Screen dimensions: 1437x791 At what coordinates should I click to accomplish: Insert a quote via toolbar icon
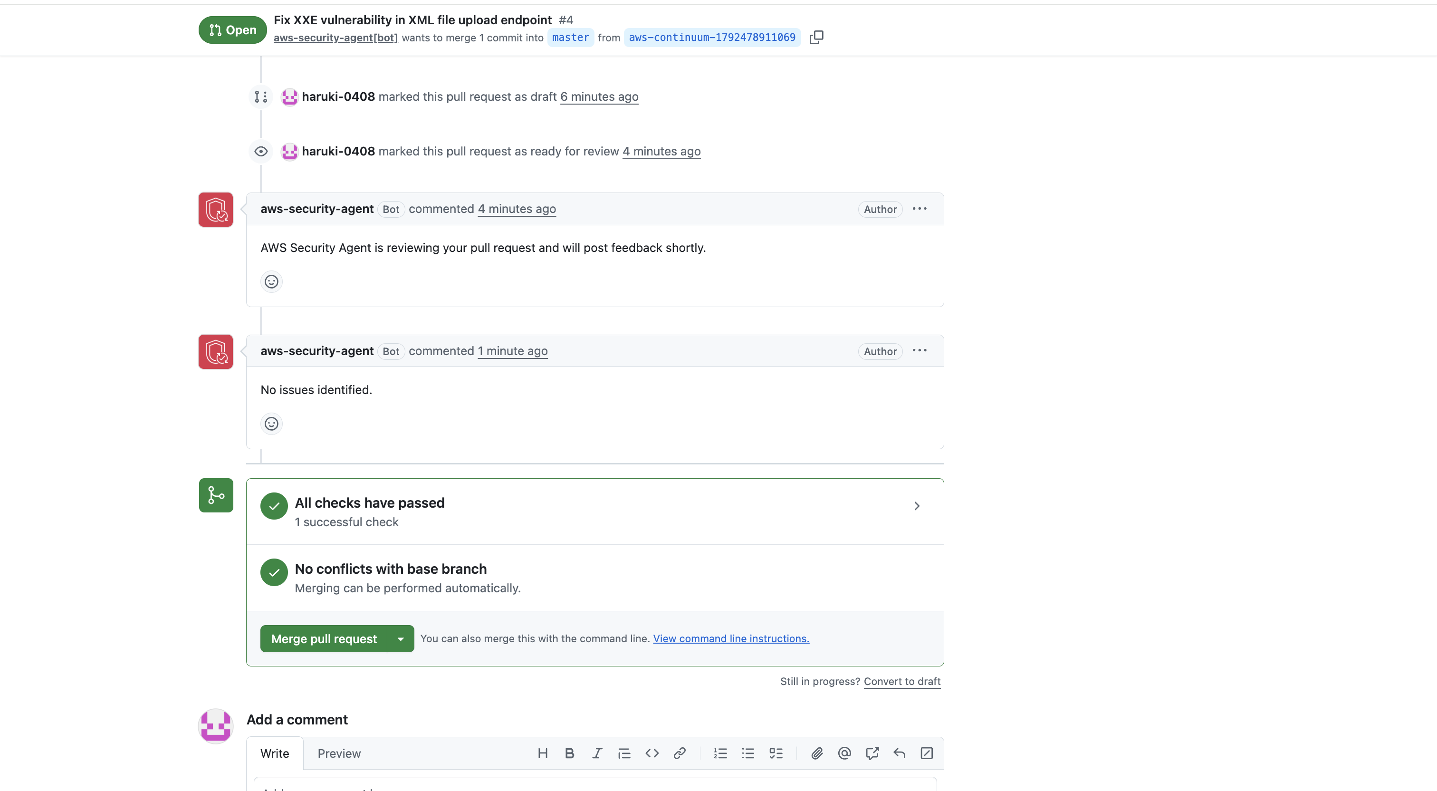[x=624, y=753]
